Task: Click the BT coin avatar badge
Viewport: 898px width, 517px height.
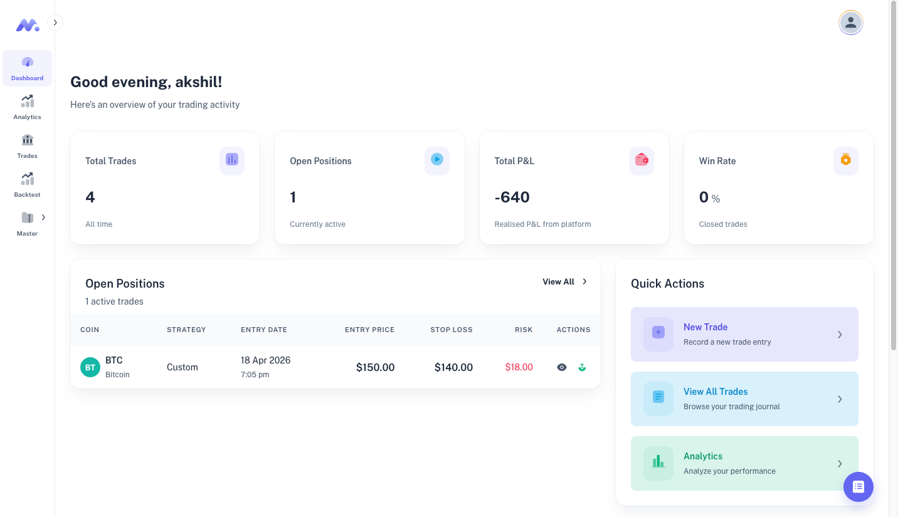Action: click(90, 367)
